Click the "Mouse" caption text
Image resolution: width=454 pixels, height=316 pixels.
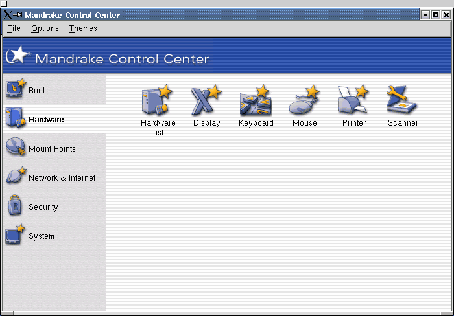tap(305, 123)
